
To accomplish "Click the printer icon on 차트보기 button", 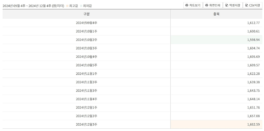I will (187, 5).
